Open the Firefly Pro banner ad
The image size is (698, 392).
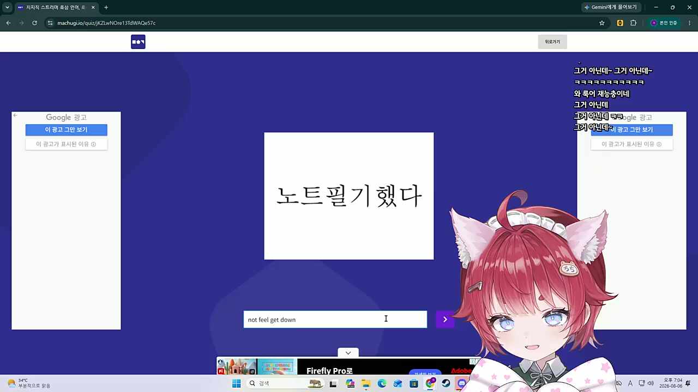click(348, 366)
